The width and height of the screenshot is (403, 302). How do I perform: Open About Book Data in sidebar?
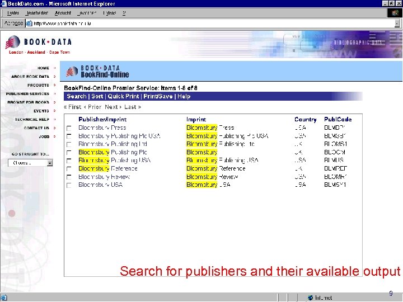[x=30, y=77]
